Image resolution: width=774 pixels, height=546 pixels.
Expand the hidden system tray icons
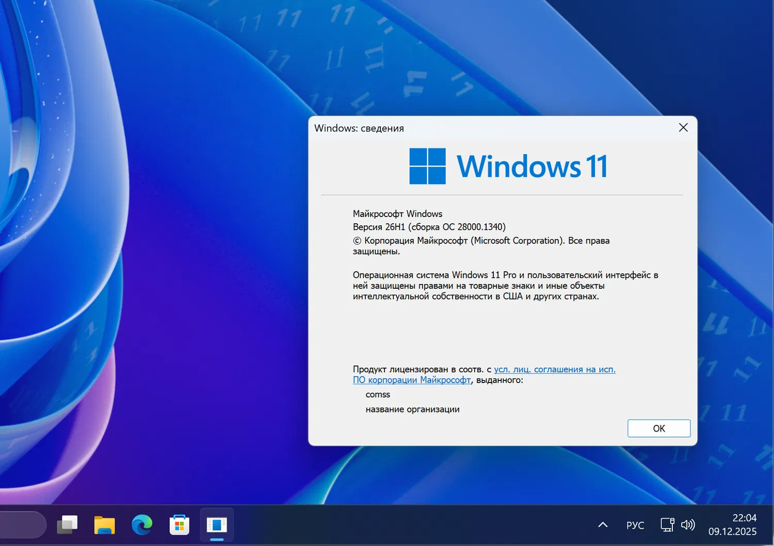602,524
